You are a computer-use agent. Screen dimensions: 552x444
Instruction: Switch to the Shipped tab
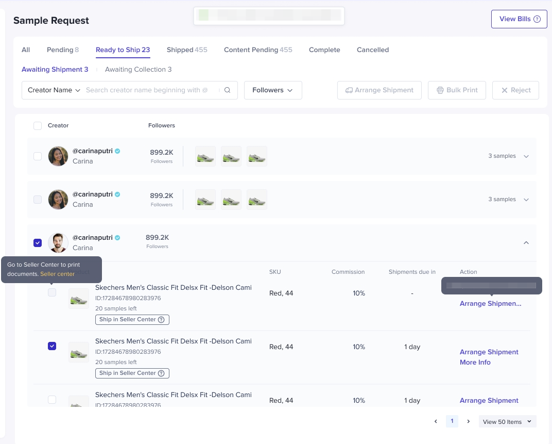(x=186, y=50)
